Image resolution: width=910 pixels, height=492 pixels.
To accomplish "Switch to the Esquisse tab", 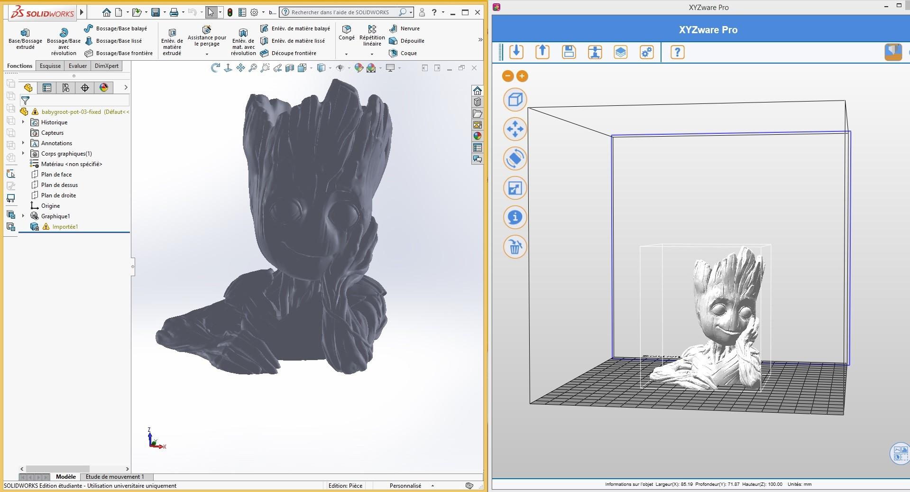I will coord(50,66).
